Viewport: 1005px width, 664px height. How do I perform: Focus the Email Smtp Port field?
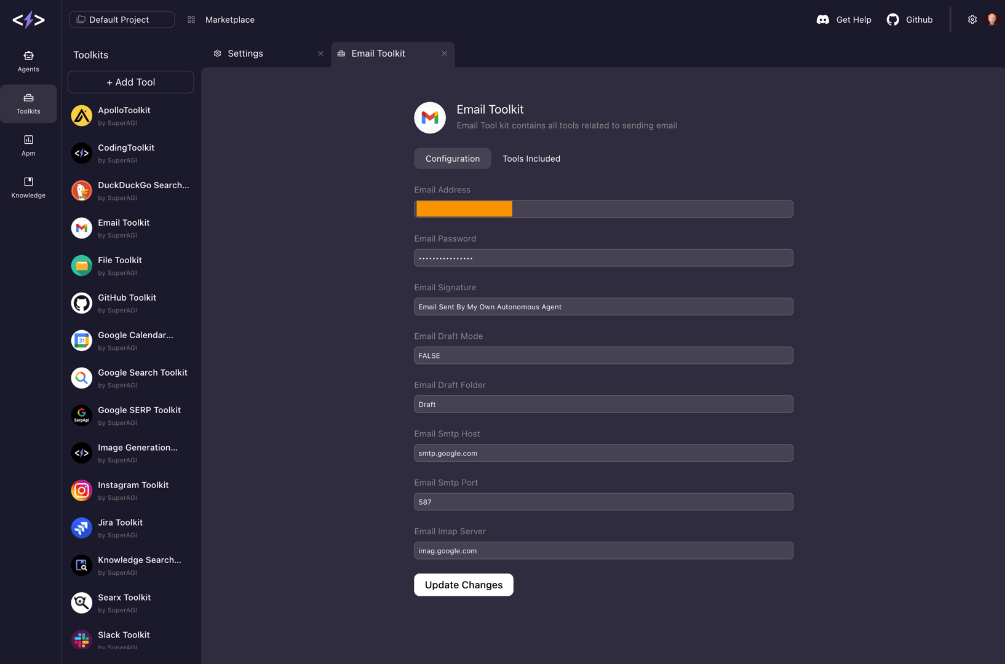click(x=603, y=502)
